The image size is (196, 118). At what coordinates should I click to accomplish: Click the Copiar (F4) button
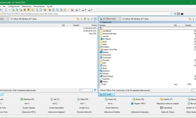(111, 99)
